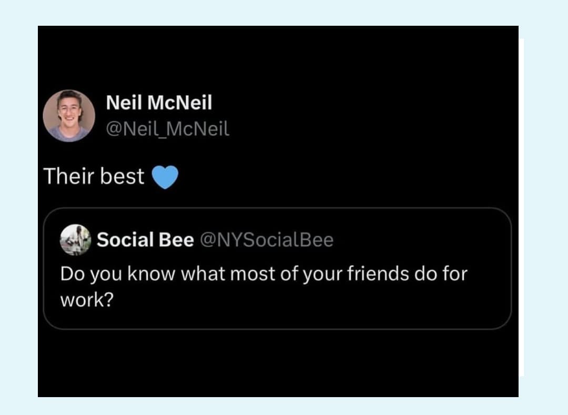568x415 pixels.
Task: Click the @Neil_McNeil handle
Action: (167, 129)
